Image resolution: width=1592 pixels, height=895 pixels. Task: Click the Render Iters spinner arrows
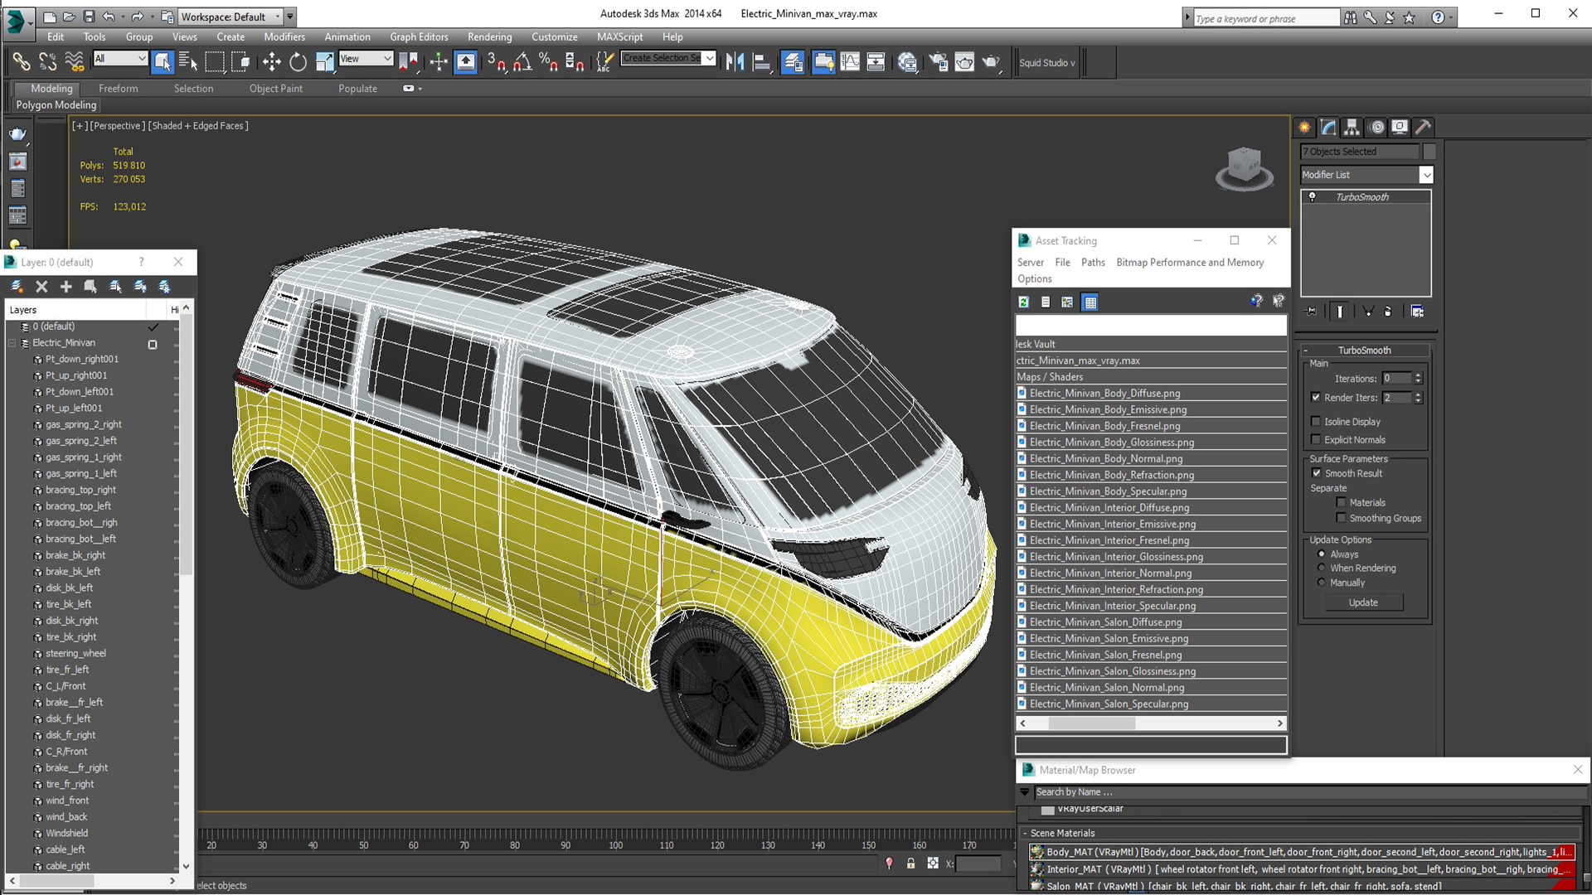(x=1418, y=398)
